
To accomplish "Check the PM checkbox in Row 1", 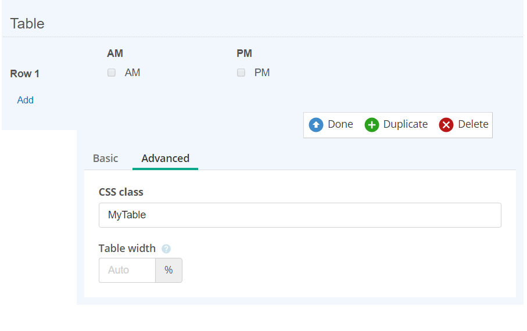I will click(x=241, y=73).
